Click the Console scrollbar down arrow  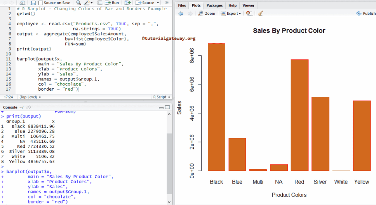169,202
